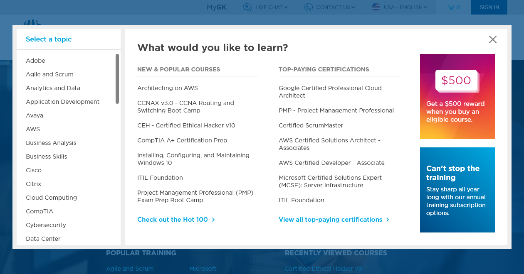The width and height of the screenshot is (524, 274).
Task: Select the Business Analysis topic
Action: pos(51,143)
